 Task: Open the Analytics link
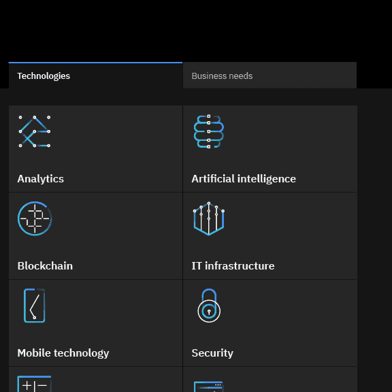point(41,179)
